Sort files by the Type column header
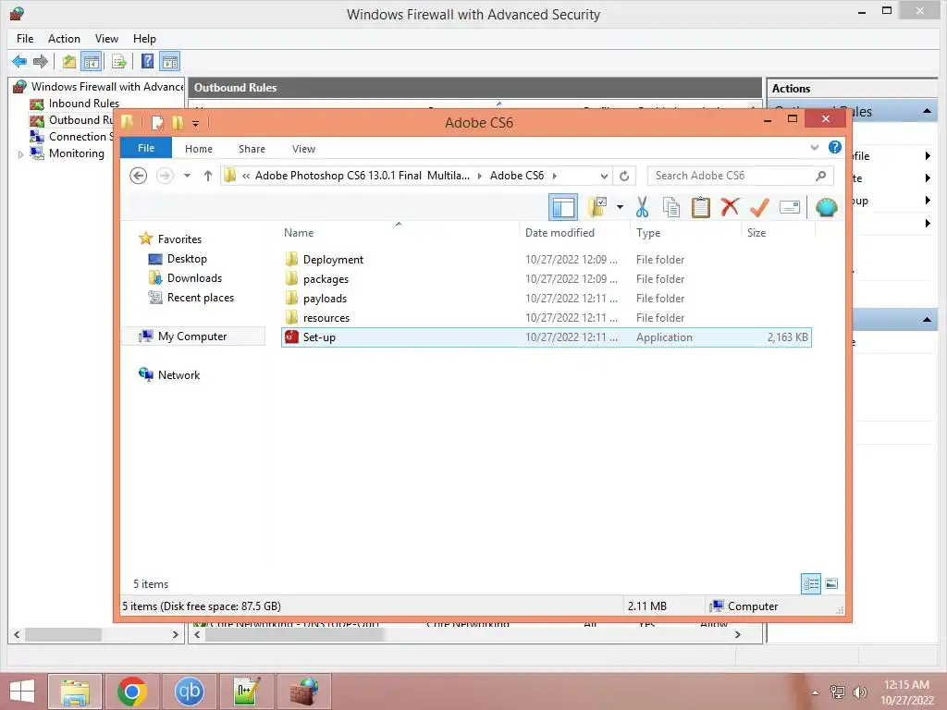The width and height of the screenshot is (947, 710). (685, 233)
